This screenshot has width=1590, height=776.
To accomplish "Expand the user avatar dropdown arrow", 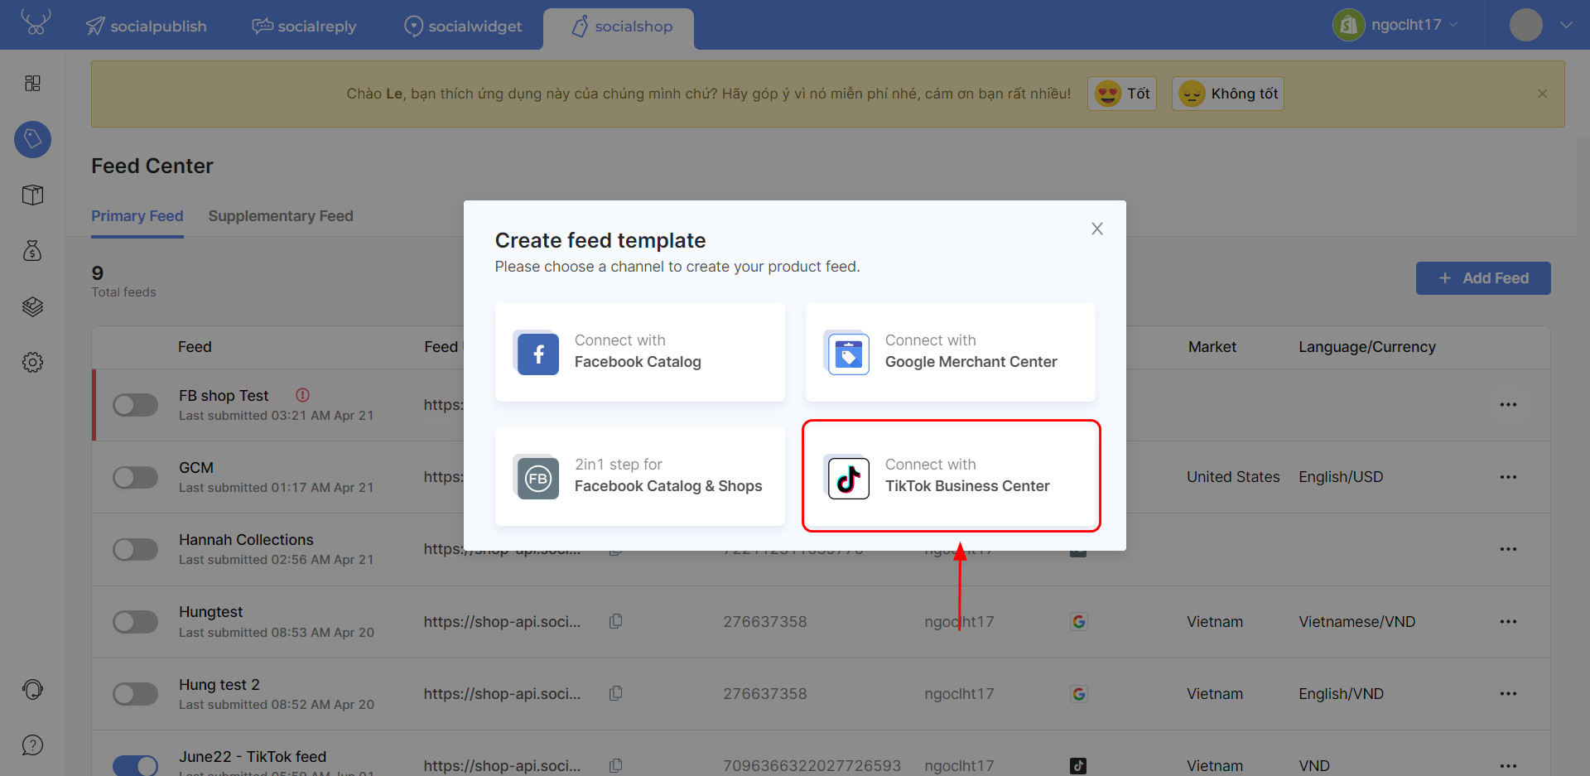I will pos(1565,25).
